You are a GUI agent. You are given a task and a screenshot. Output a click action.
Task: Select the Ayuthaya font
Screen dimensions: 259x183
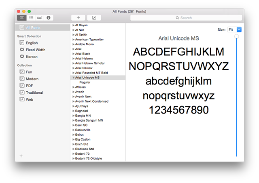point(98,106)
